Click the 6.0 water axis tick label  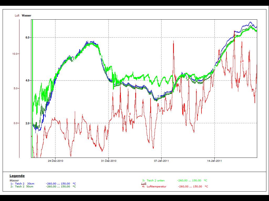(27, 37)
